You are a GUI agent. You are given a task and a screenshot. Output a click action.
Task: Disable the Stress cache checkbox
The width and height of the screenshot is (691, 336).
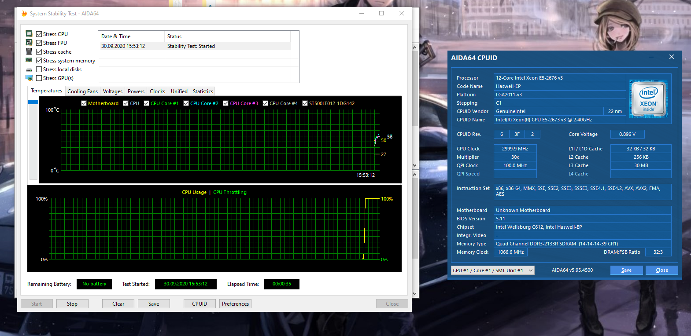(x=39, y=51)
